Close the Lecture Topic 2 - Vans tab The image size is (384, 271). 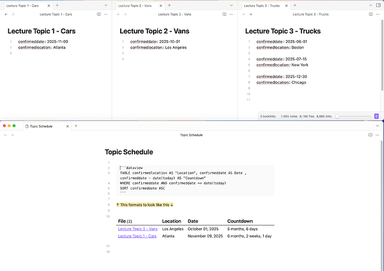coord(161,6)
